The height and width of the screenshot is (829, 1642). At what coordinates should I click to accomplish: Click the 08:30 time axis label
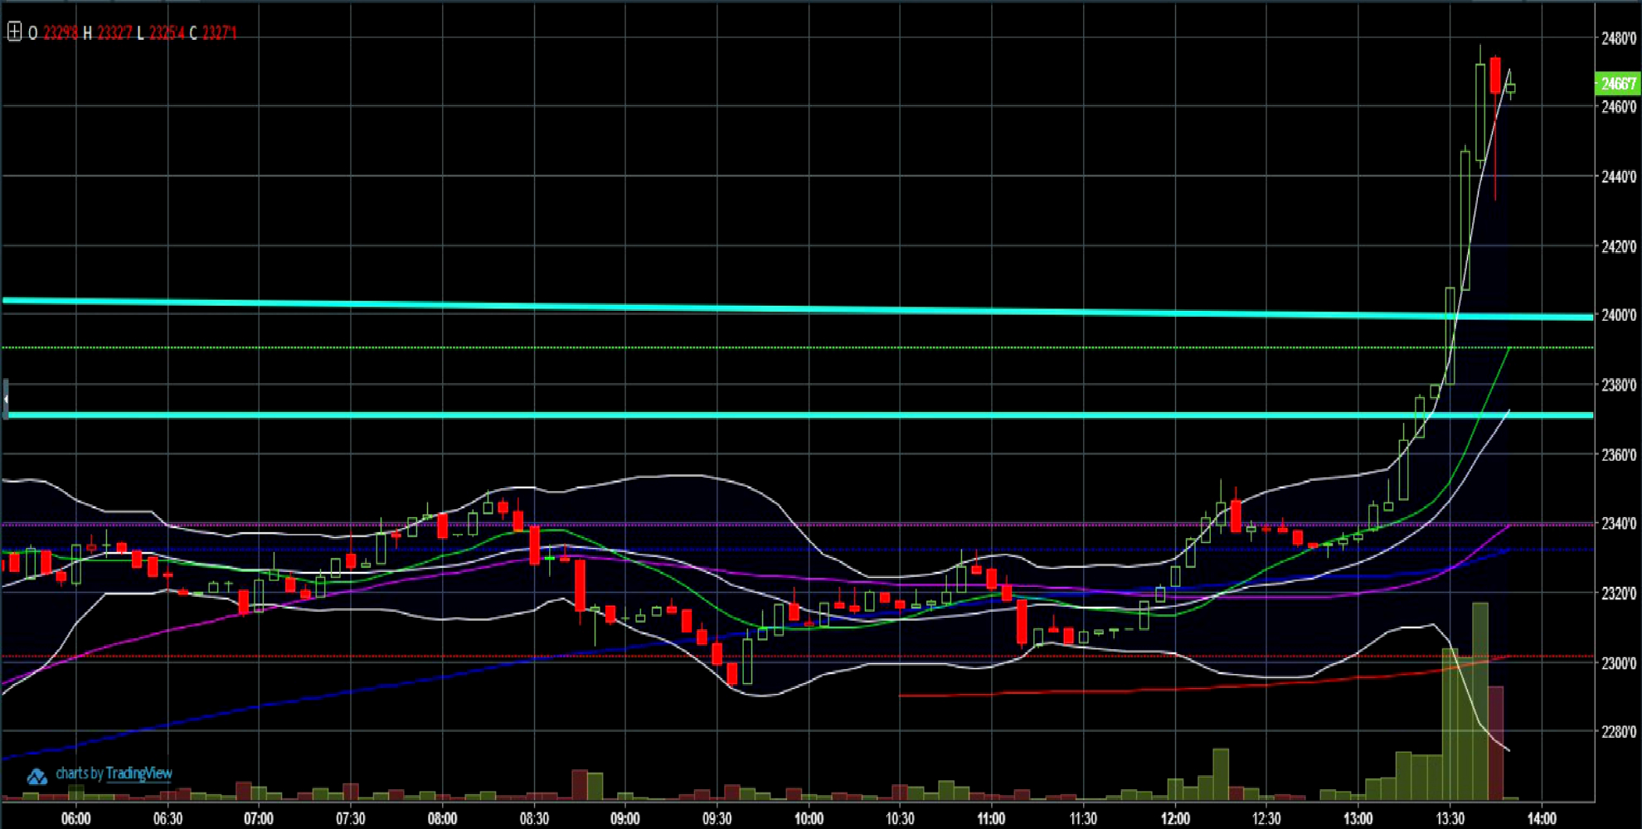(534, 819)
